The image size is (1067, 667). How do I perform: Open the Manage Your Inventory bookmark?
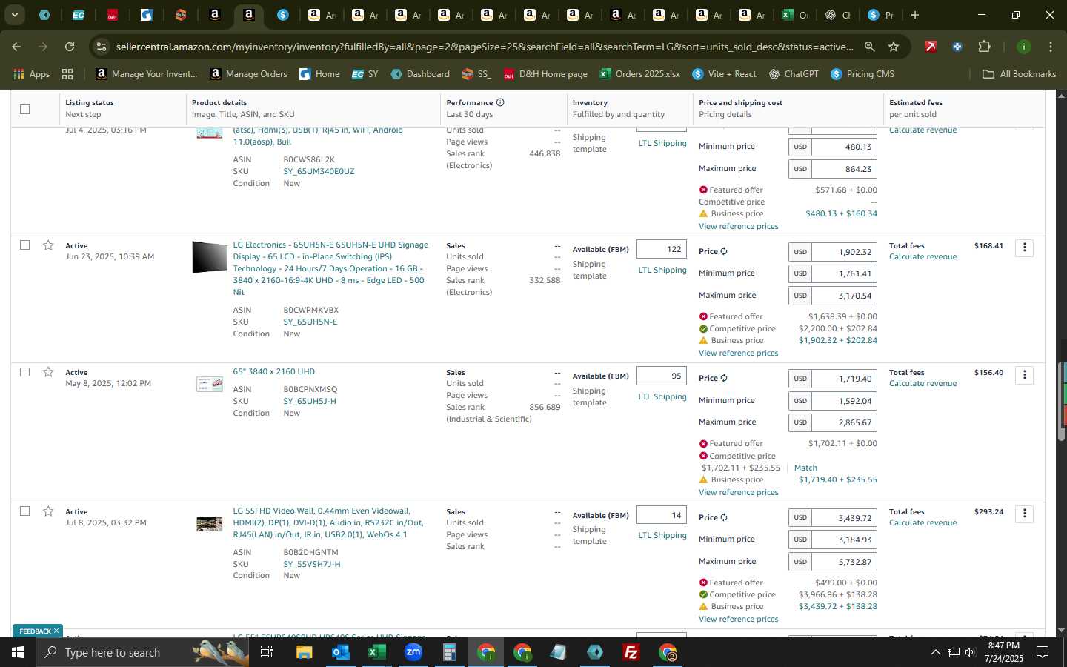(x=147, y=74)
